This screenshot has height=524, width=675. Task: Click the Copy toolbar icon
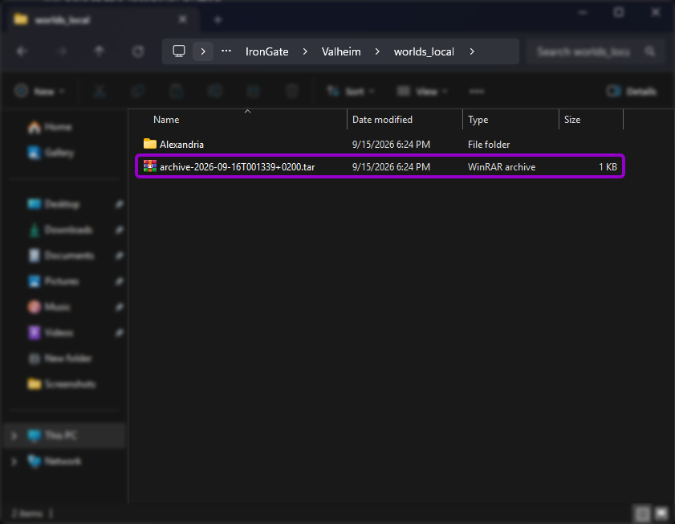[138, 92]
